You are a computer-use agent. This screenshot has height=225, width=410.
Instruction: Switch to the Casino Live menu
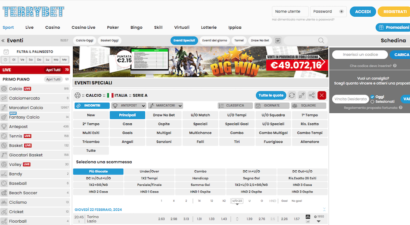coord(83,27)
